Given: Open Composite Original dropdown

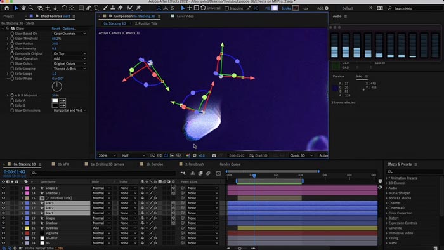Looking at the screenshot, I should 69,53.
